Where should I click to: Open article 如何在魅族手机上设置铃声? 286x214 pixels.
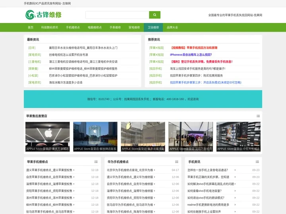(x=204, y=212)
